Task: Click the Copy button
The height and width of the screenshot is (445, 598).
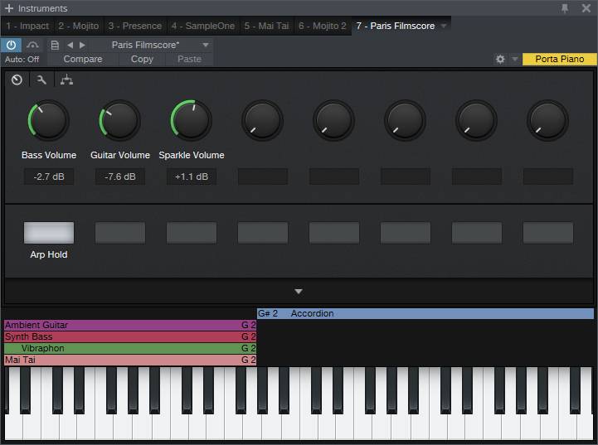Action: pos(142,60)
